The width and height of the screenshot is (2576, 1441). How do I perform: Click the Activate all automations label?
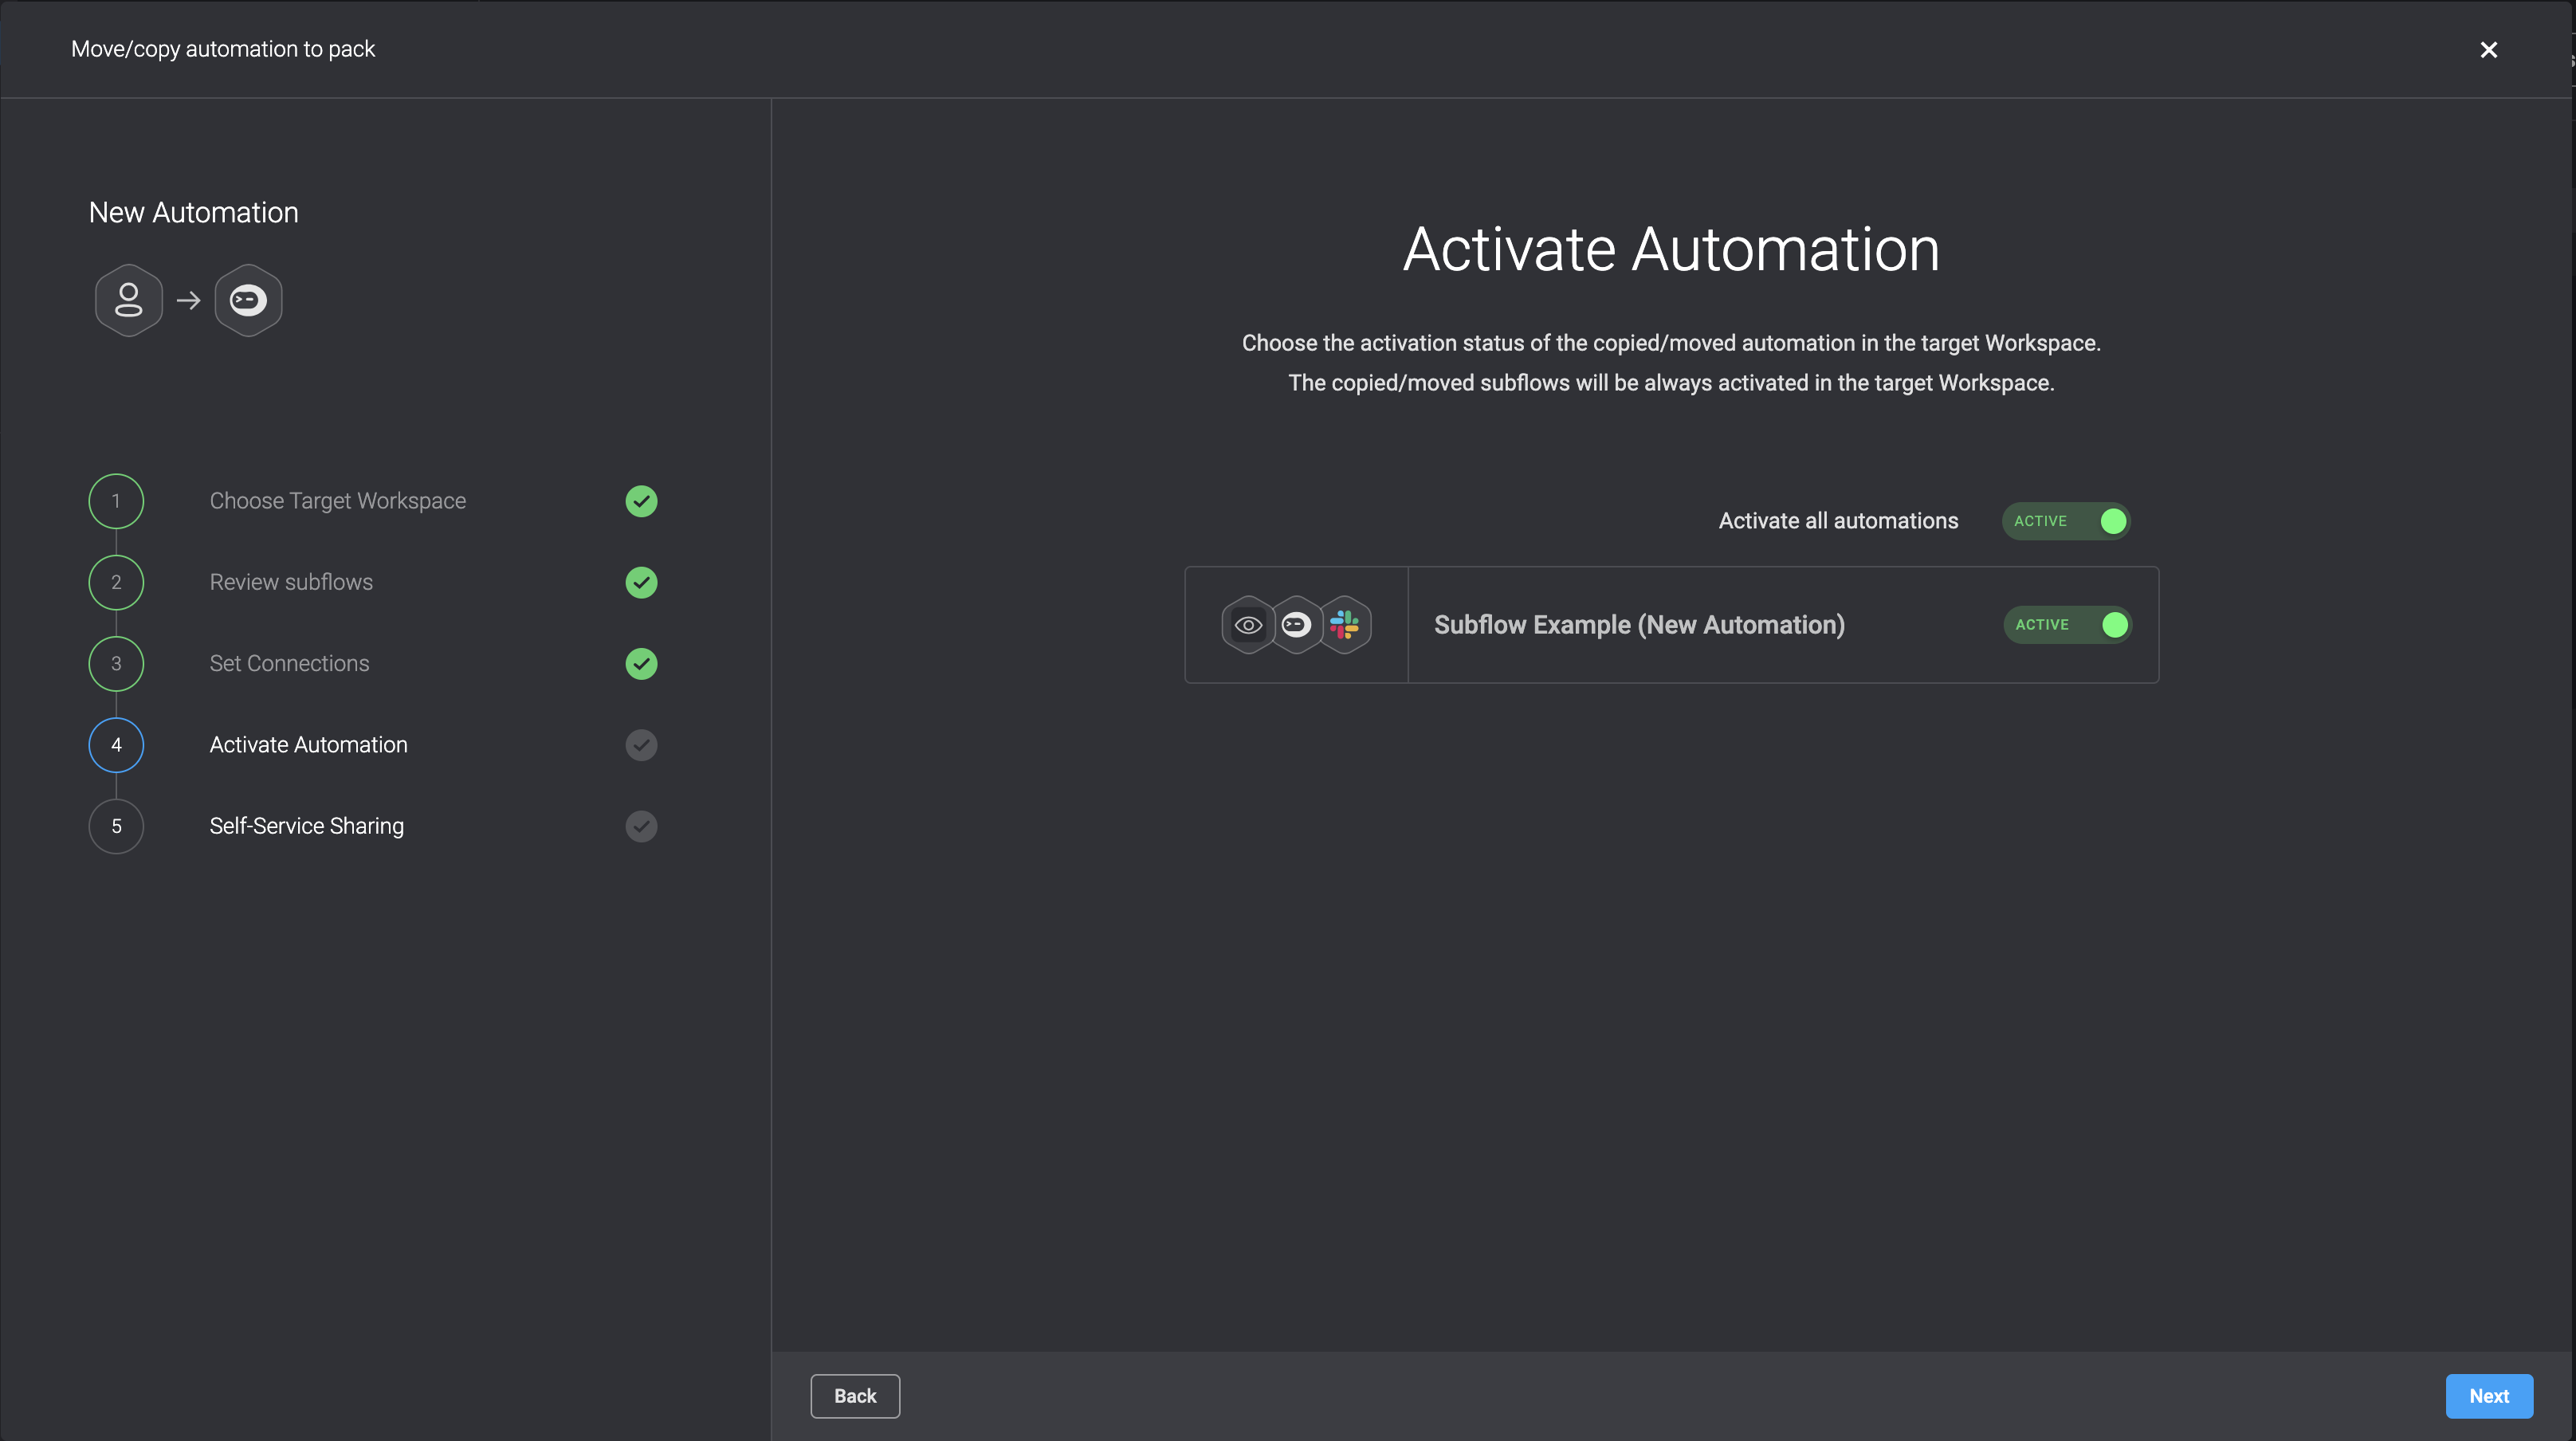(1838, 521)
